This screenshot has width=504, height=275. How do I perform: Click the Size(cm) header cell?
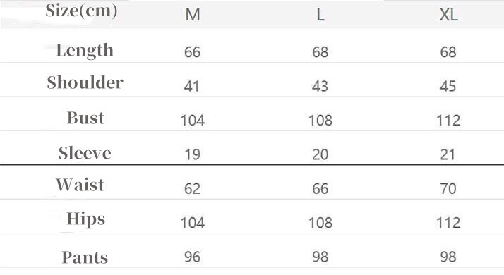81,11
